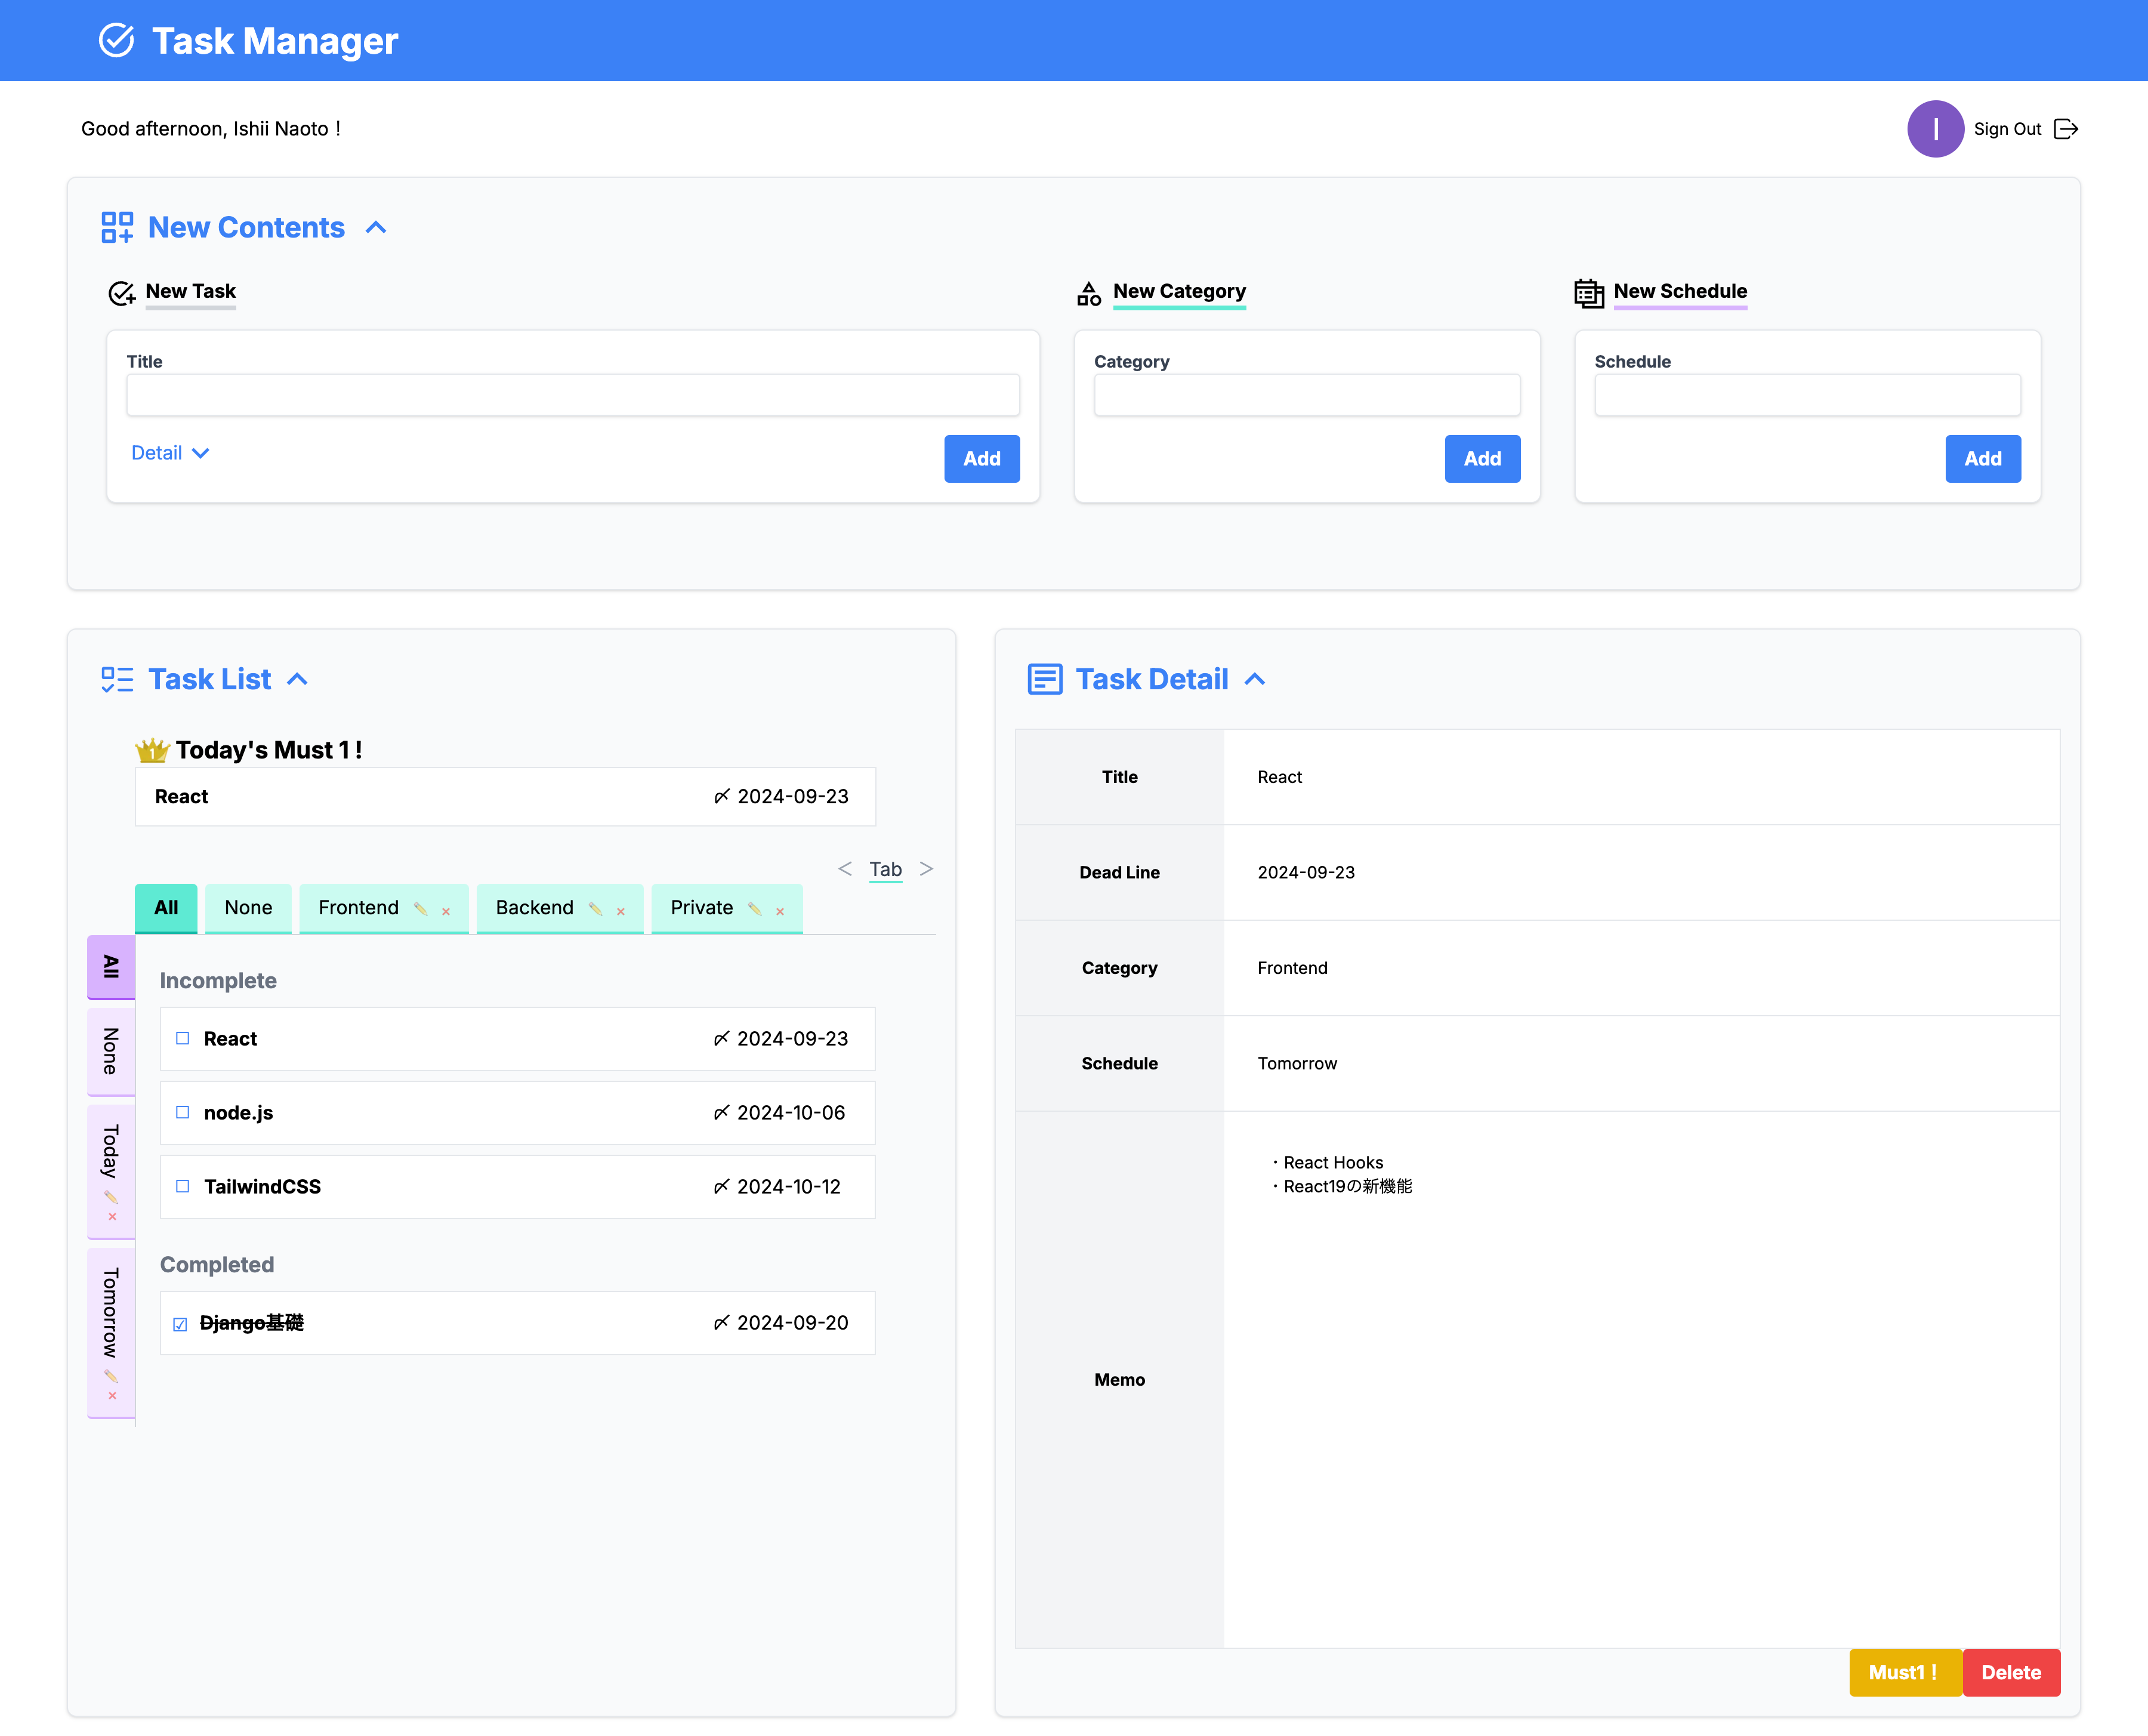
Task: Remove the Today schedule tab via x icon
Action: coord(112,1217)
